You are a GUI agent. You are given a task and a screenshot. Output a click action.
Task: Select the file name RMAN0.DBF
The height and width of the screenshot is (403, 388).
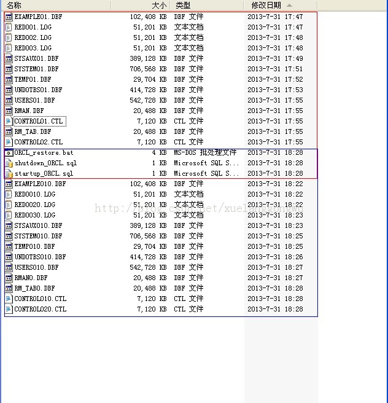pos(31,278)
